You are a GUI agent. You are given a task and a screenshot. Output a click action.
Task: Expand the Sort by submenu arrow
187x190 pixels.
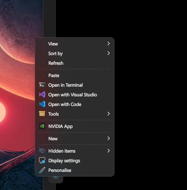(109, 53)
